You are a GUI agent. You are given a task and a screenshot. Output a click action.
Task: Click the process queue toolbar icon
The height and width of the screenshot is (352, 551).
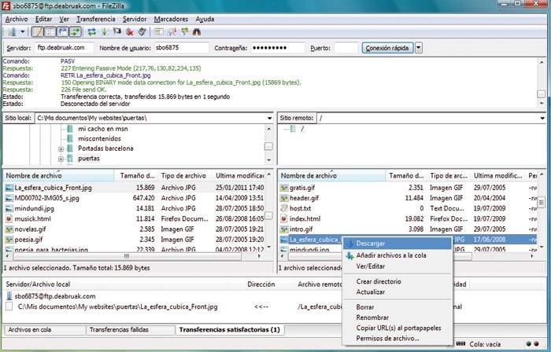105,32
